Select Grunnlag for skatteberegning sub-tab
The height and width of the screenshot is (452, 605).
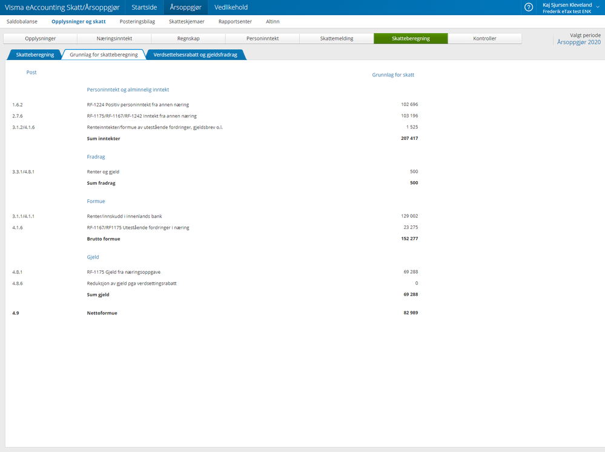point(104,55)
